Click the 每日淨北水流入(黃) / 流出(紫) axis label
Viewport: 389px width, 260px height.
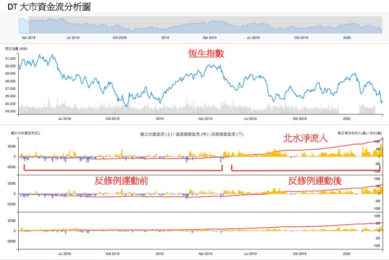click(360, 133)
